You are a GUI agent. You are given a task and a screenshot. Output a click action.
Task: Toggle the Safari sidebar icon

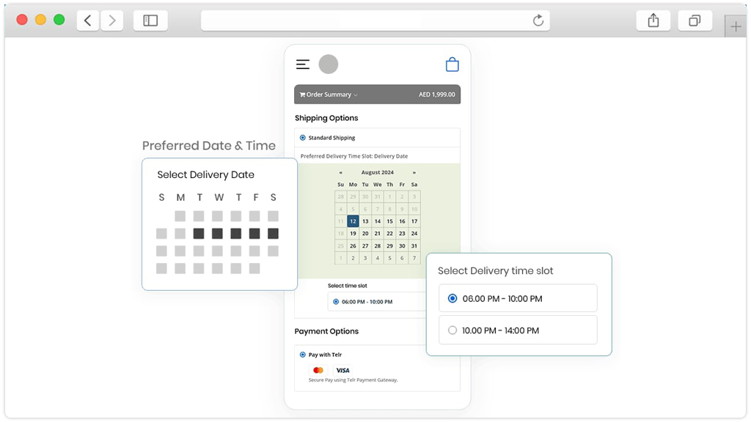pyautogui.click(x=150, y=20)
